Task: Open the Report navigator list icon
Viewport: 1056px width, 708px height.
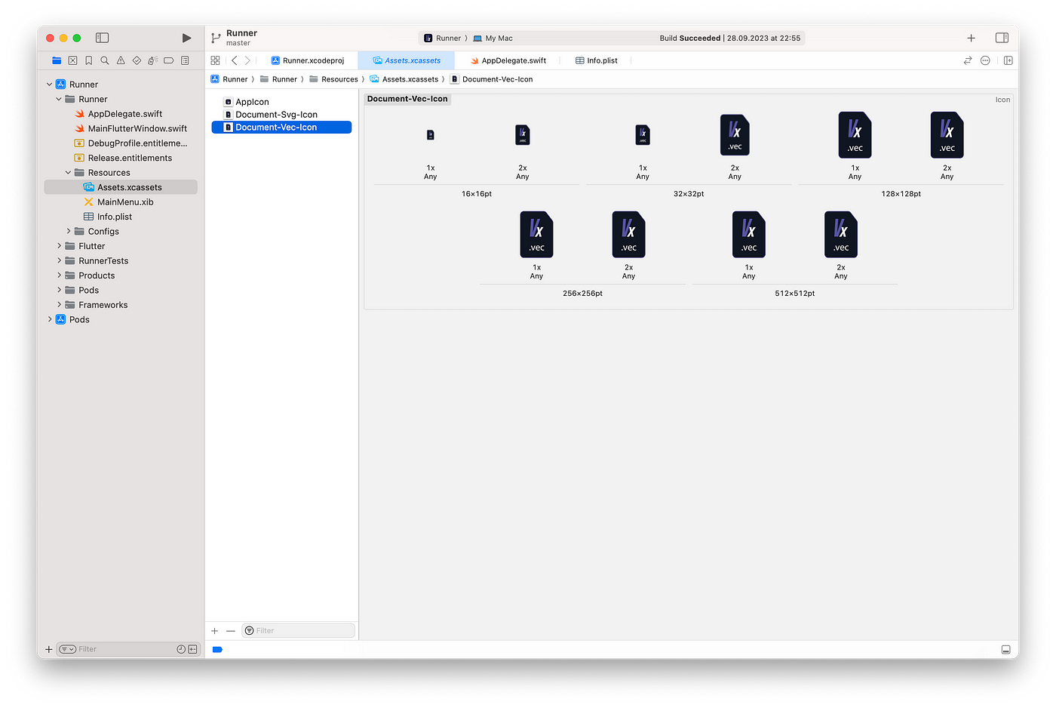Action: pyautogui.click(x=185, y=60)
